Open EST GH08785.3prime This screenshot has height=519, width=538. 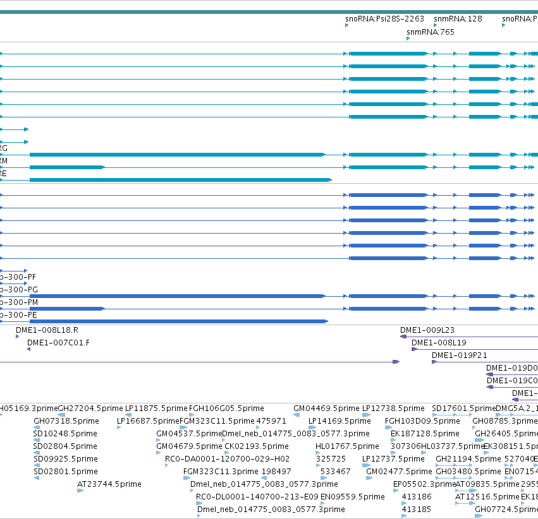[505, 421]
